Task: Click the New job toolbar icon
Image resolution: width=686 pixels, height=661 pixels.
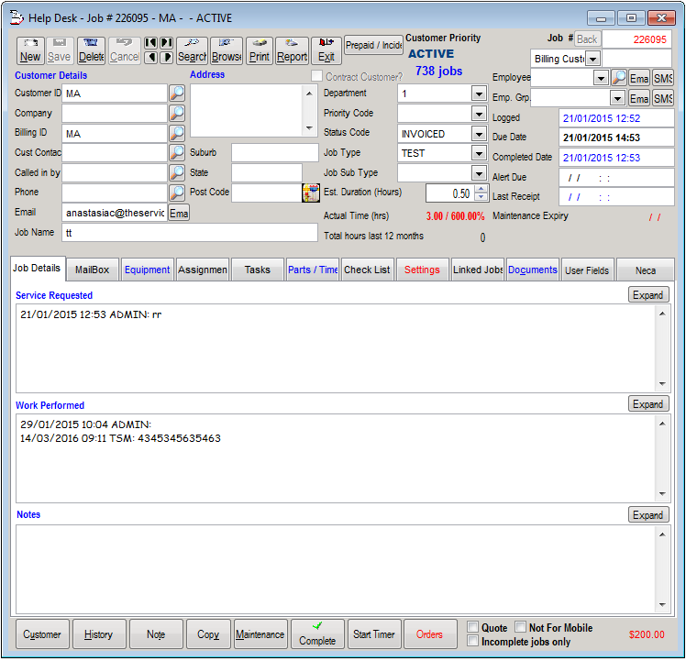Action: pos(30,50)
